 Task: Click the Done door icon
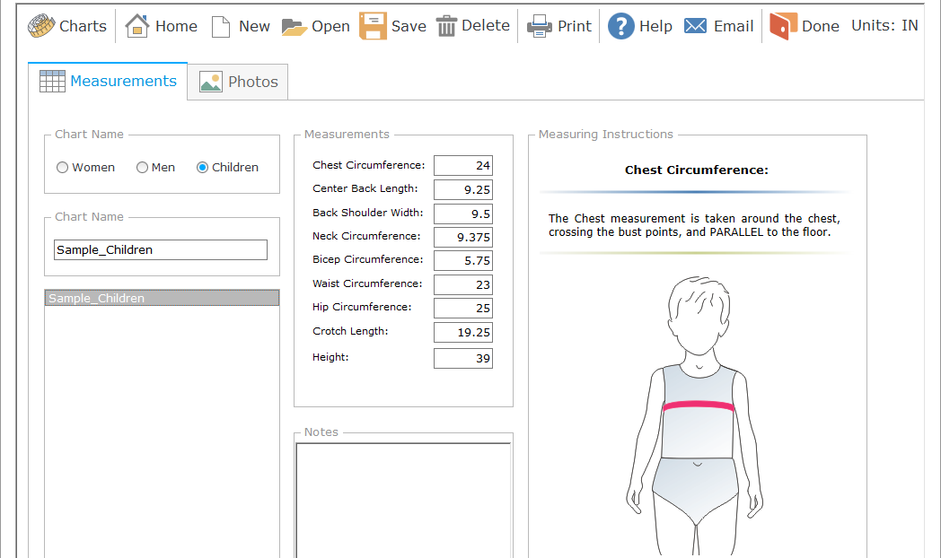tap(783, 26)
